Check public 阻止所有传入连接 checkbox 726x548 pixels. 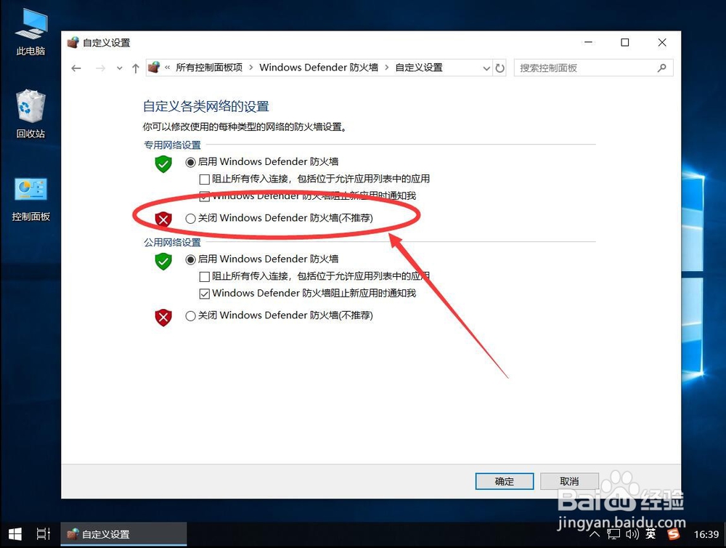pyautogui.click(x=204, y=277)
